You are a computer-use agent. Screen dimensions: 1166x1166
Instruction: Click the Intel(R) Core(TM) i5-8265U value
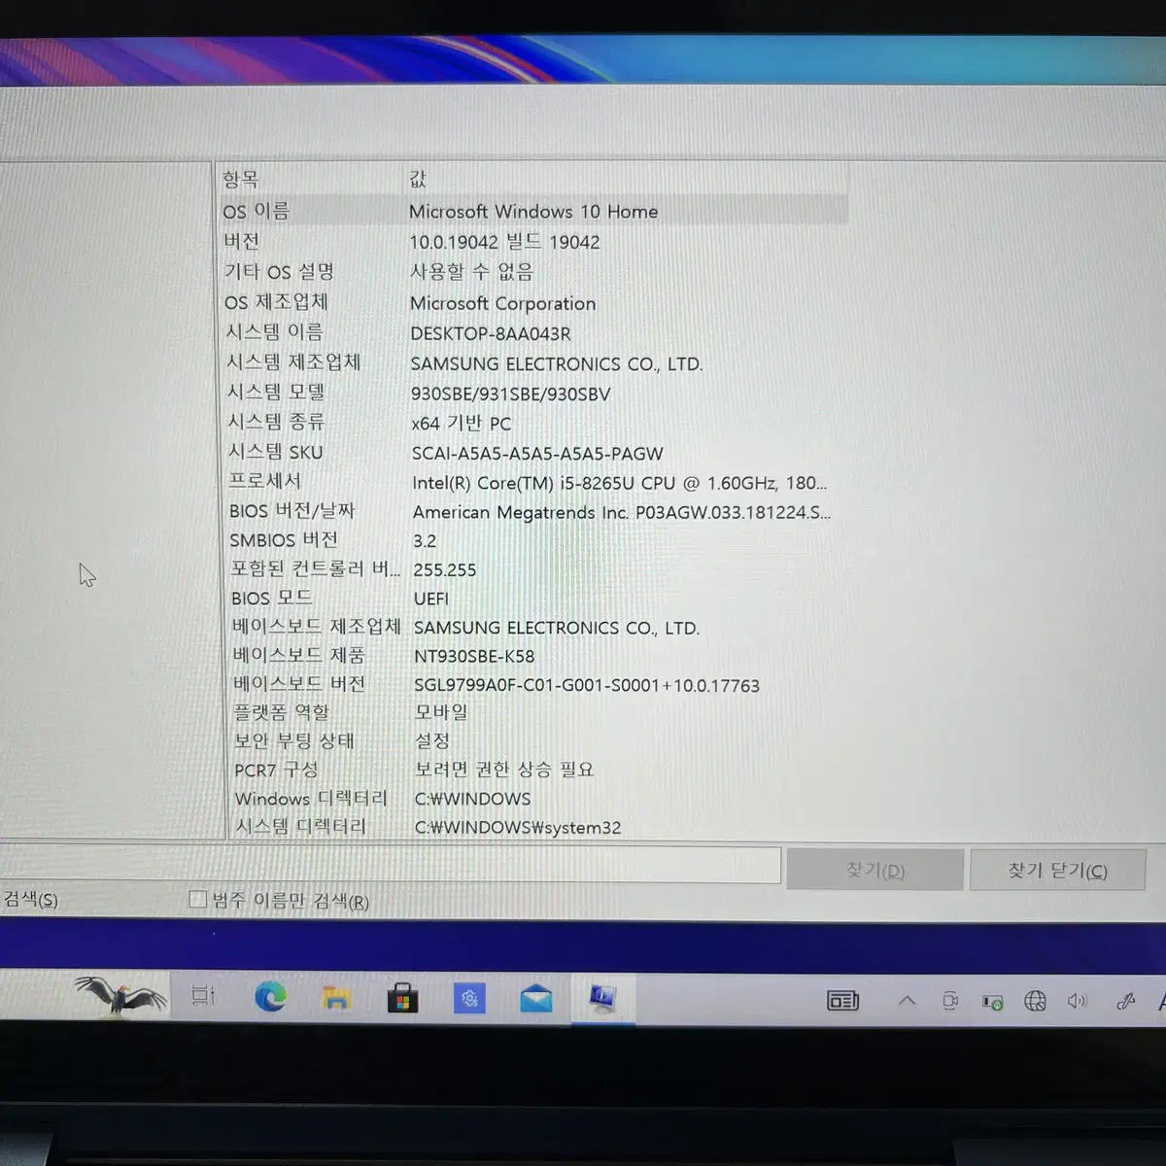(619, 483)
